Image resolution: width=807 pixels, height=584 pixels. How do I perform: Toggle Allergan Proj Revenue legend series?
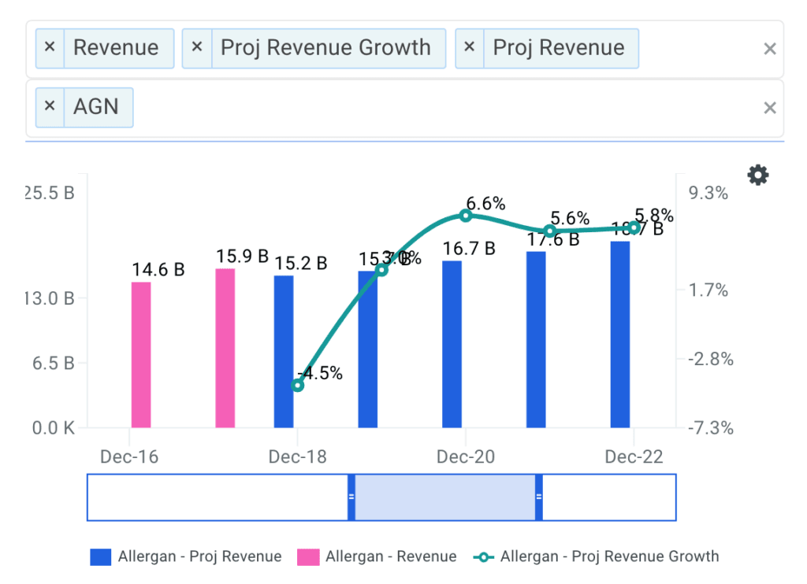coord(185,557)
